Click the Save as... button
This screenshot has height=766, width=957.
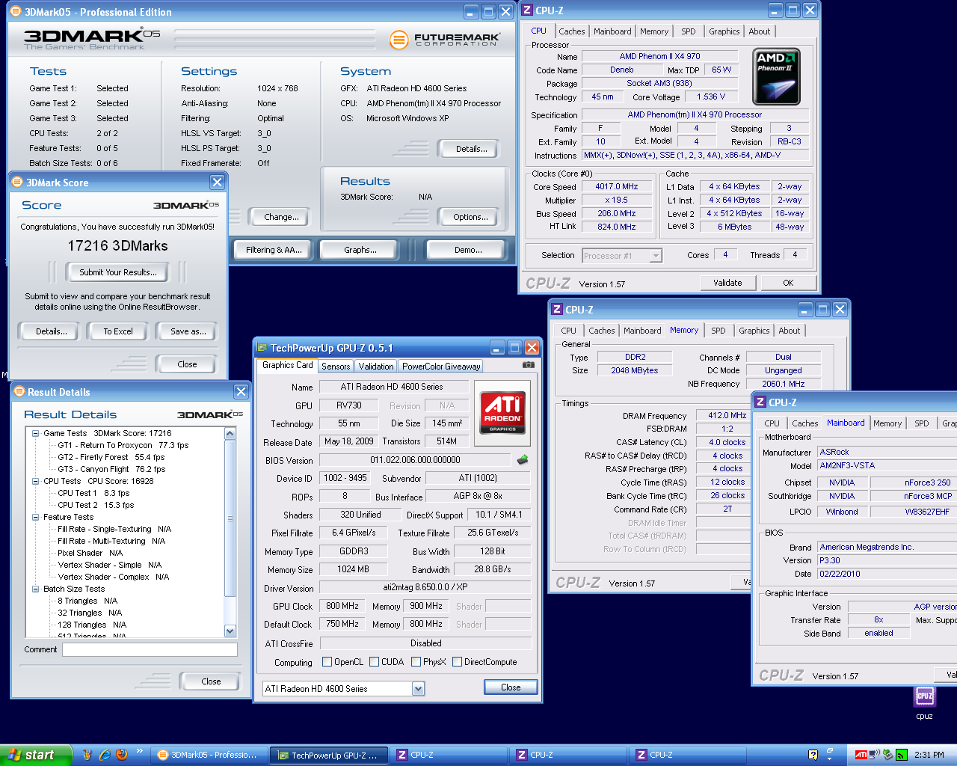tap(188, 331)
